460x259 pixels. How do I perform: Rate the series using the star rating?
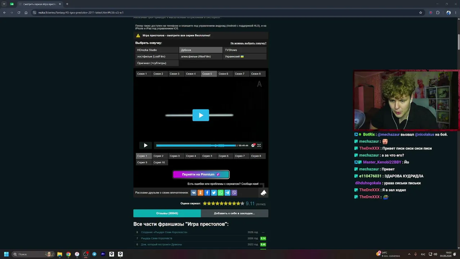coord(223,204)
